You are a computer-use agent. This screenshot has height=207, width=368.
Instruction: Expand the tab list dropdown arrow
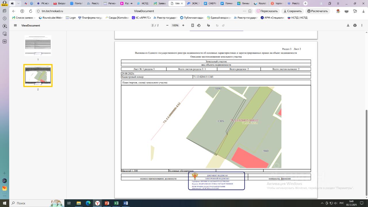click(x=19, y=3)
